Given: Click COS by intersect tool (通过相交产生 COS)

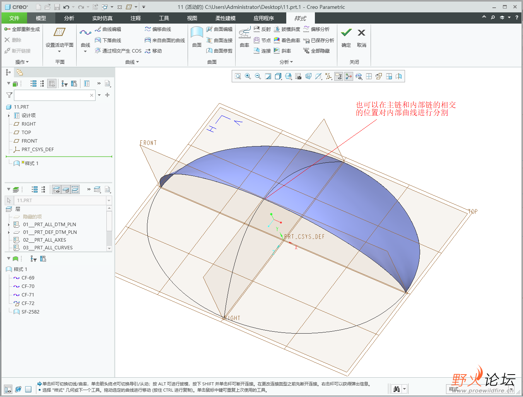Looking at the screenshot, I should click(x=118, y=51).
